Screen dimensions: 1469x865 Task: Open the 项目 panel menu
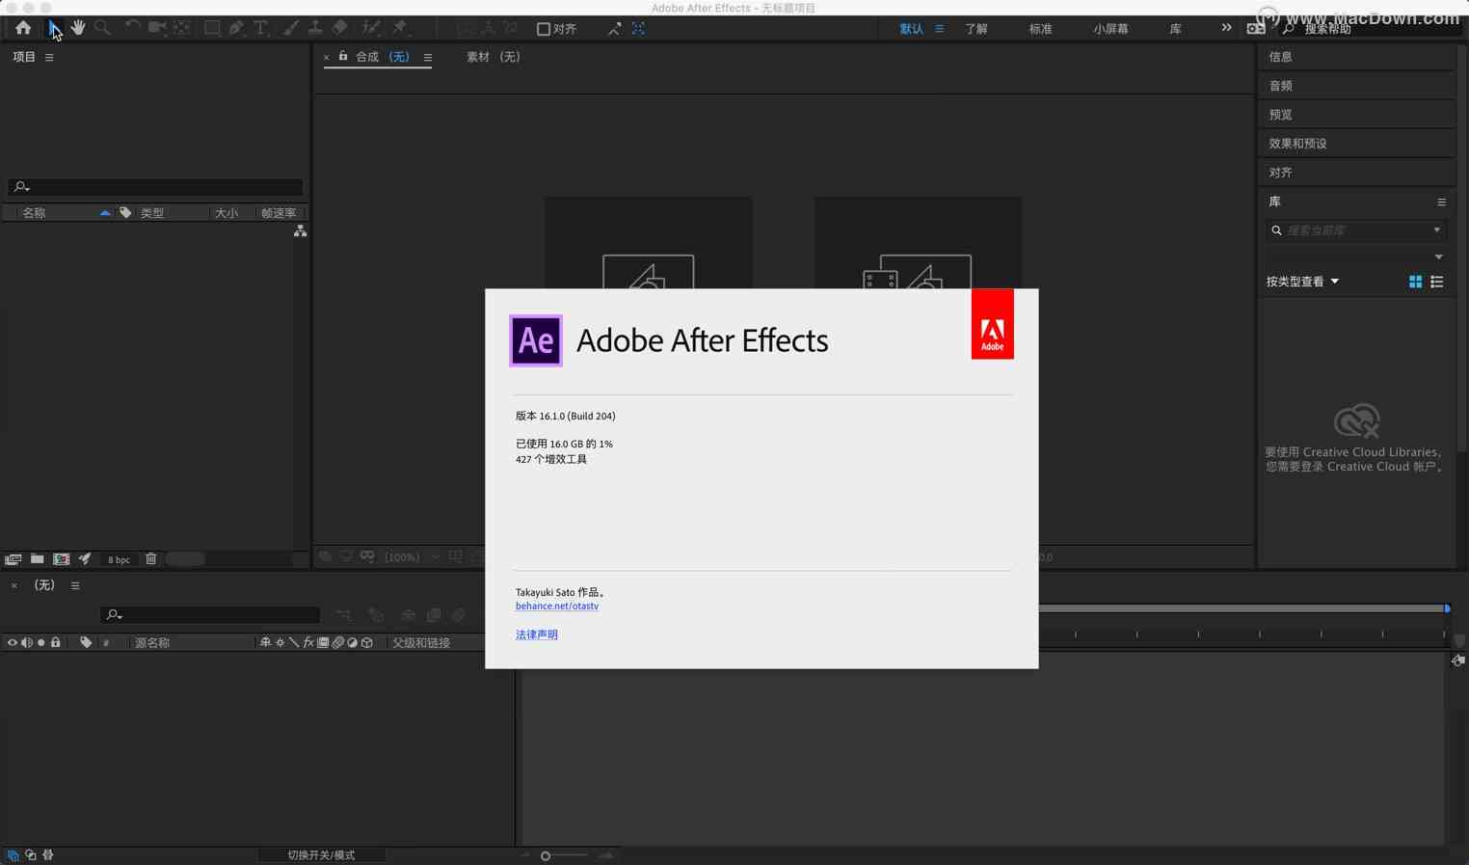coord(49,58)
